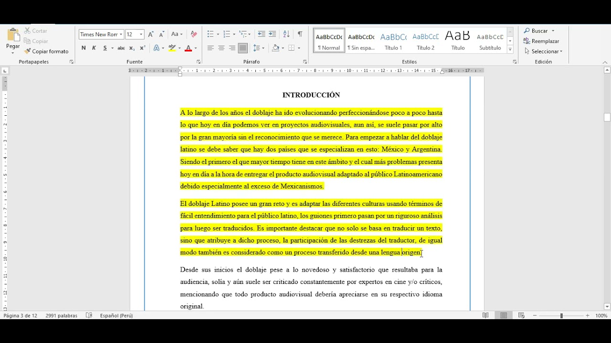Viewport: 611px width, 343px height.
Task: Center the text alignment
Action: point(221,48)
